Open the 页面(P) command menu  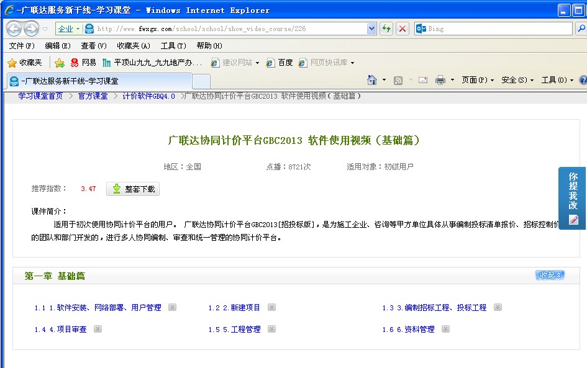(478, 80)
